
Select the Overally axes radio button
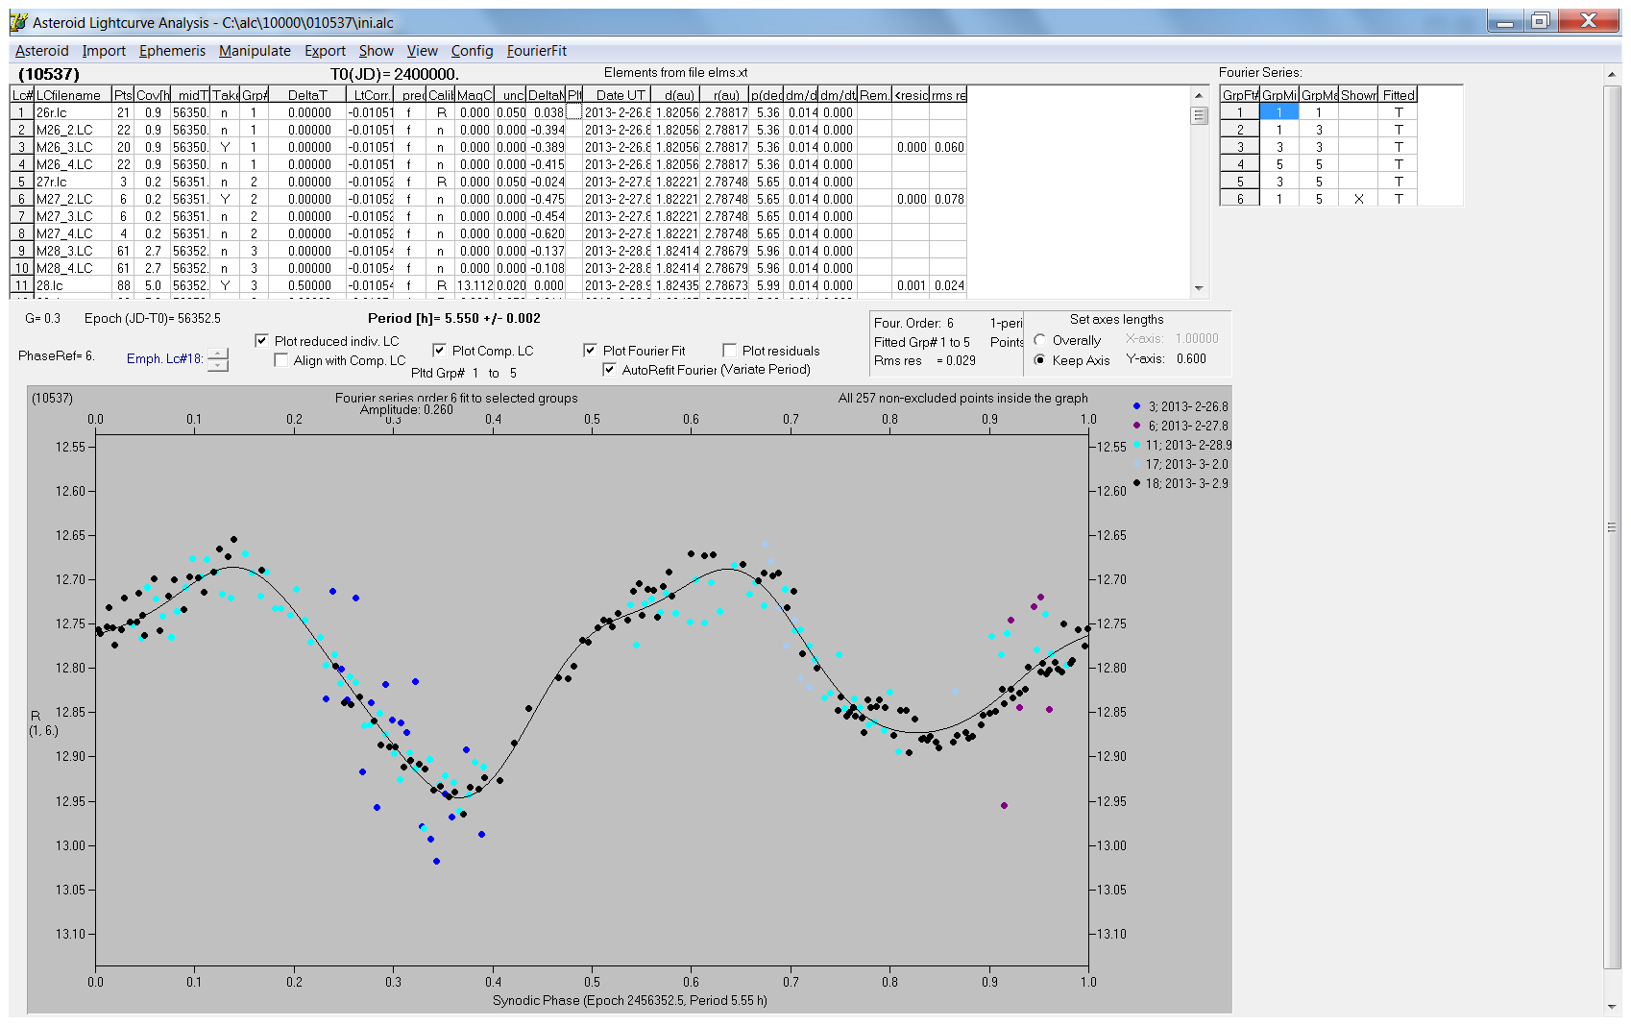[x=1039, y=340]
